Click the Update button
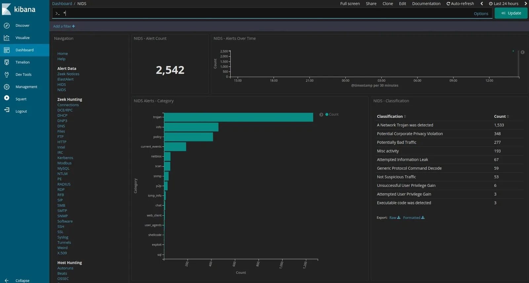529x283 pixels. click(511, 13)
